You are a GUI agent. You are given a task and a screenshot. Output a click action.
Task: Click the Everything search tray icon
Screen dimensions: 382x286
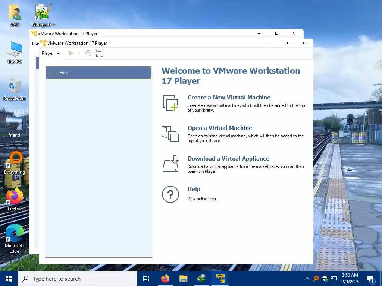pyautogui.click(x=316, y=279)
